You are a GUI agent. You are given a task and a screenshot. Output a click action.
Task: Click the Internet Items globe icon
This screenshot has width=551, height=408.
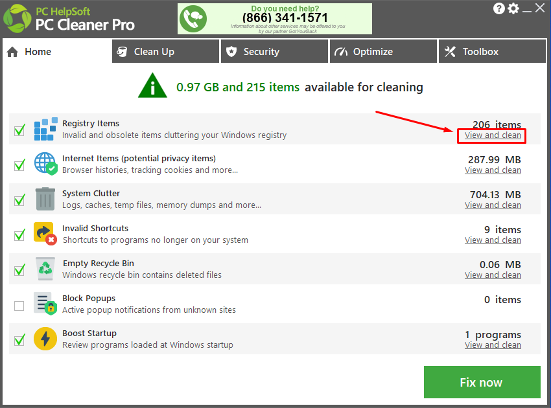click(45, 164)
